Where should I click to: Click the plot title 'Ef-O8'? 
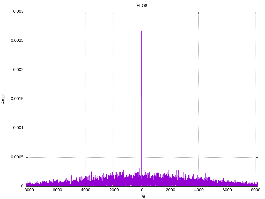pos(142,6)
